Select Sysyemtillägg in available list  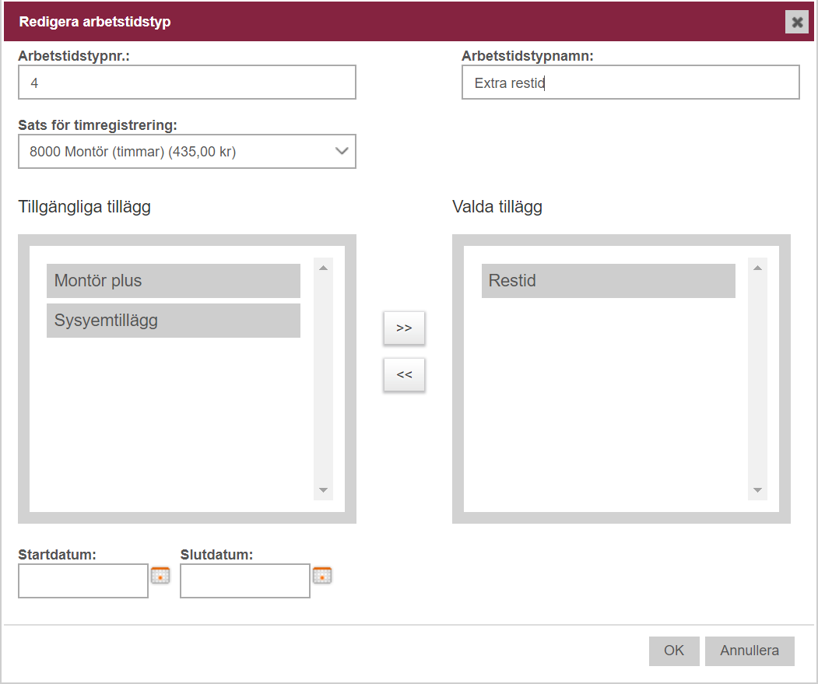click(174, 321)
